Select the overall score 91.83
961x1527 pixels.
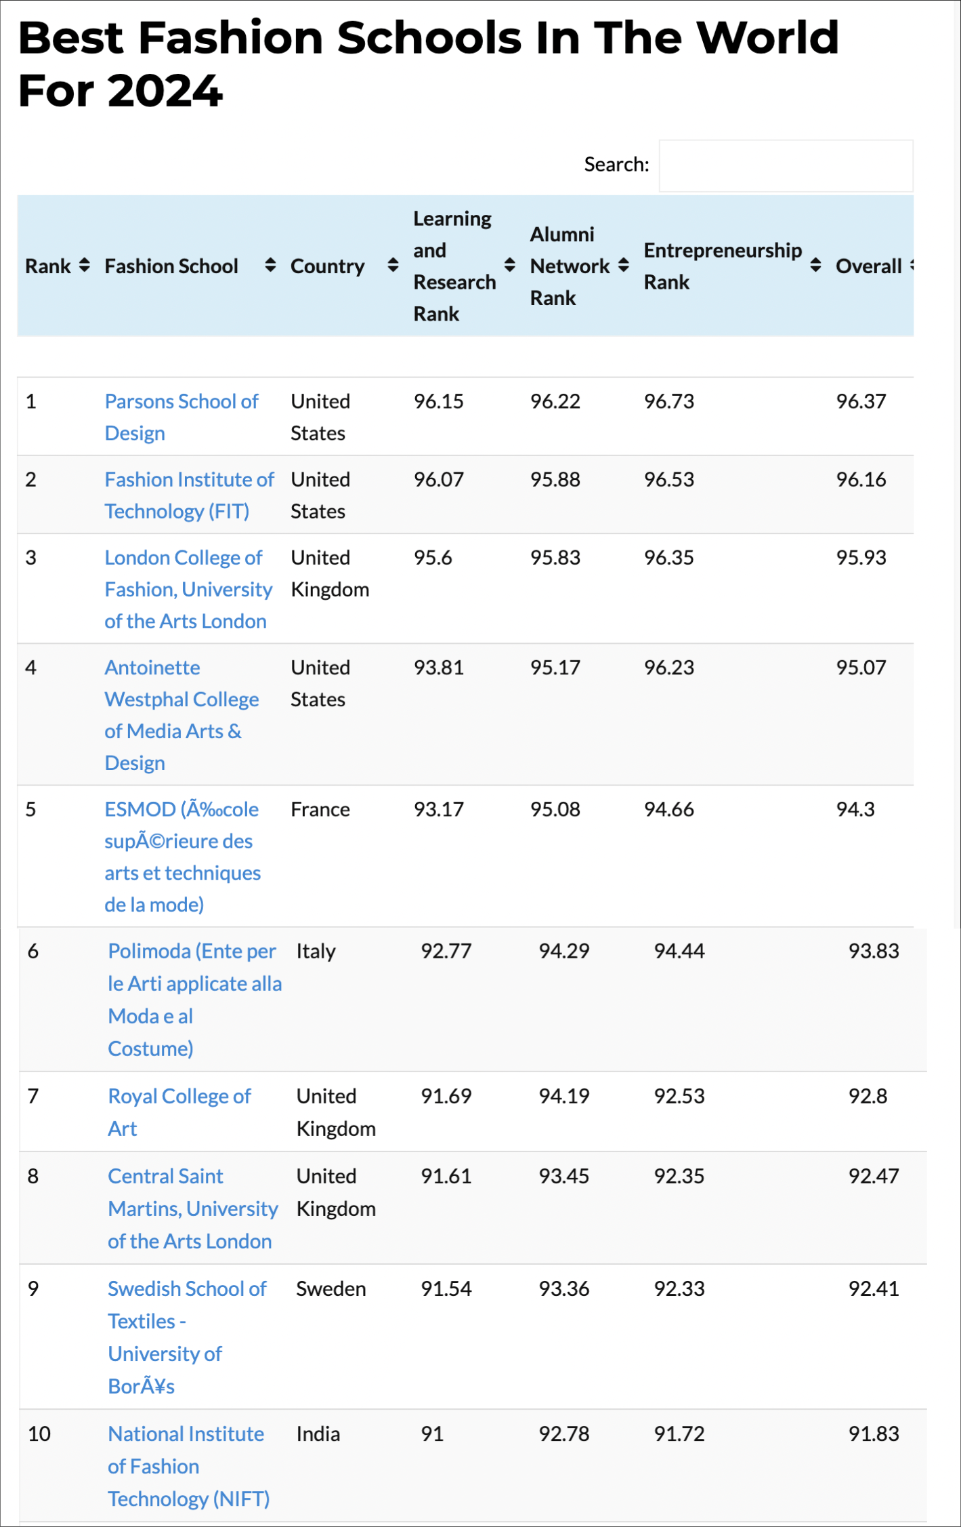(874, 1433)
